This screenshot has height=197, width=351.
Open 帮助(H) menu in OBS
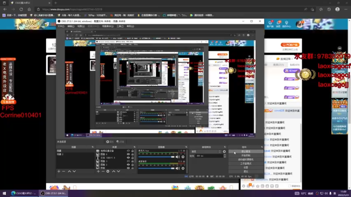click(130, 26)
